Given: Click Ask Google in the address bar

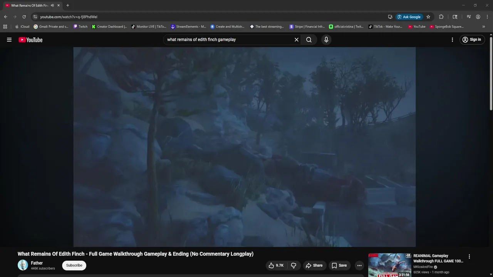Looking at the screenshot, I should click(409, 17).
